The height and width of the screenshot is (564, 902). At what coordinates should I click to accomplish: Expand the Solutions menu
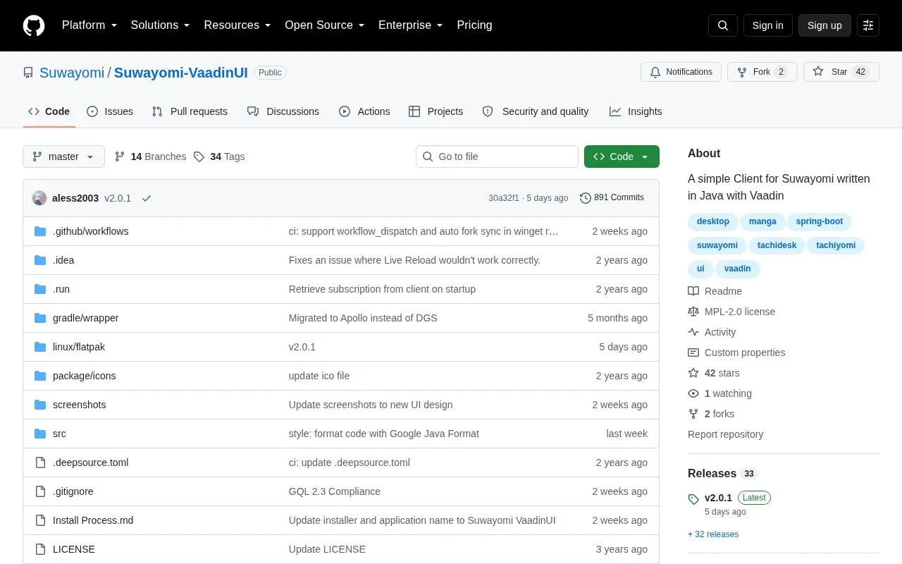(160, 25)
